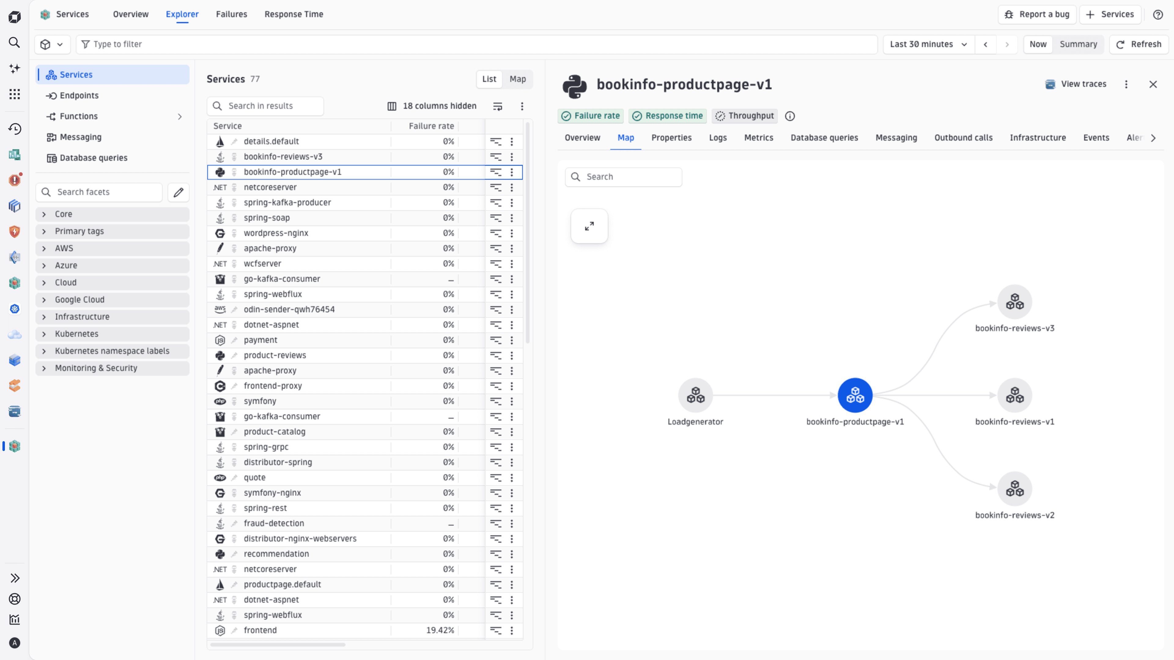Open Database queries in left navigation
1174x660 pixels.
[113, 158]
